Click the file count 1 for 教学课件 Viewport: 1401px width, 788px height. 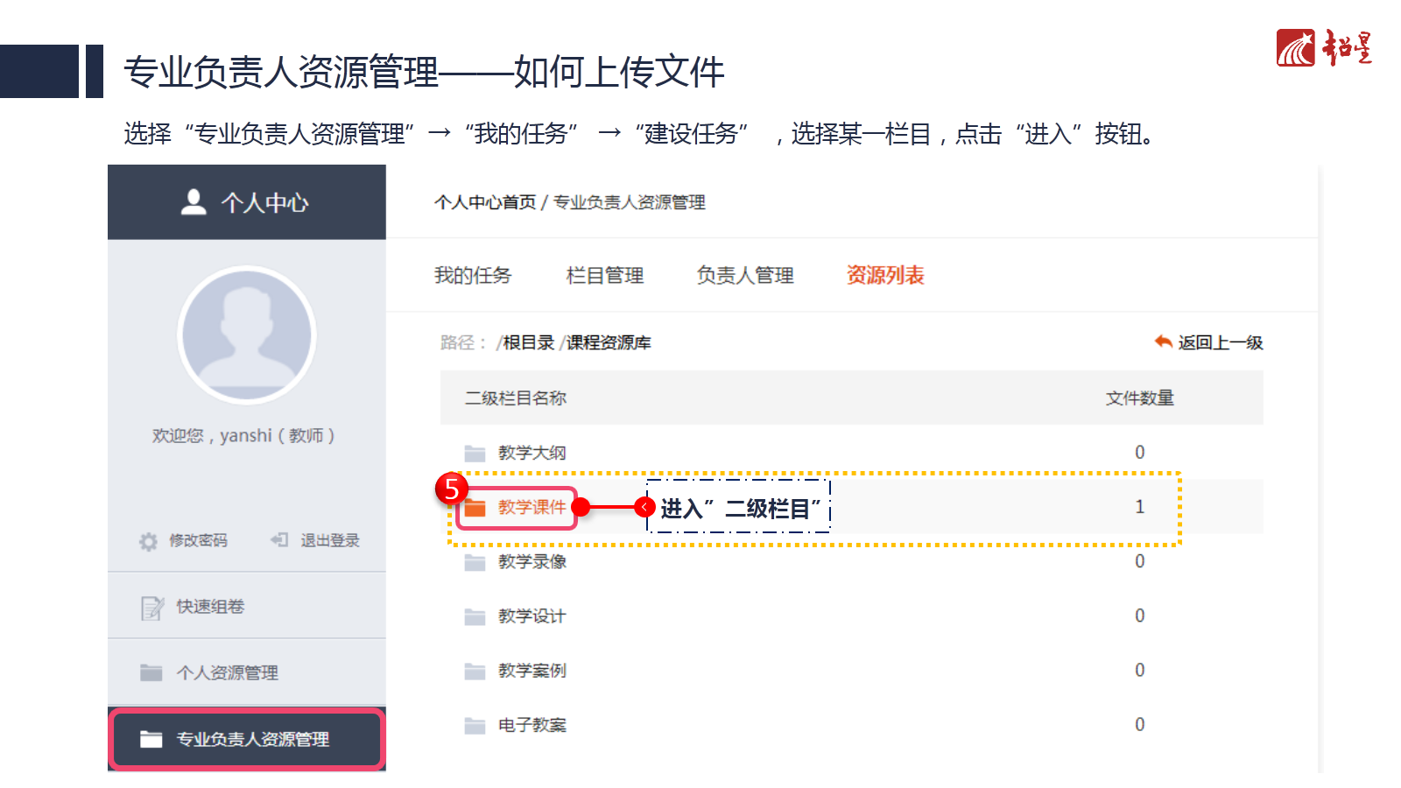tap(1140, 507)
